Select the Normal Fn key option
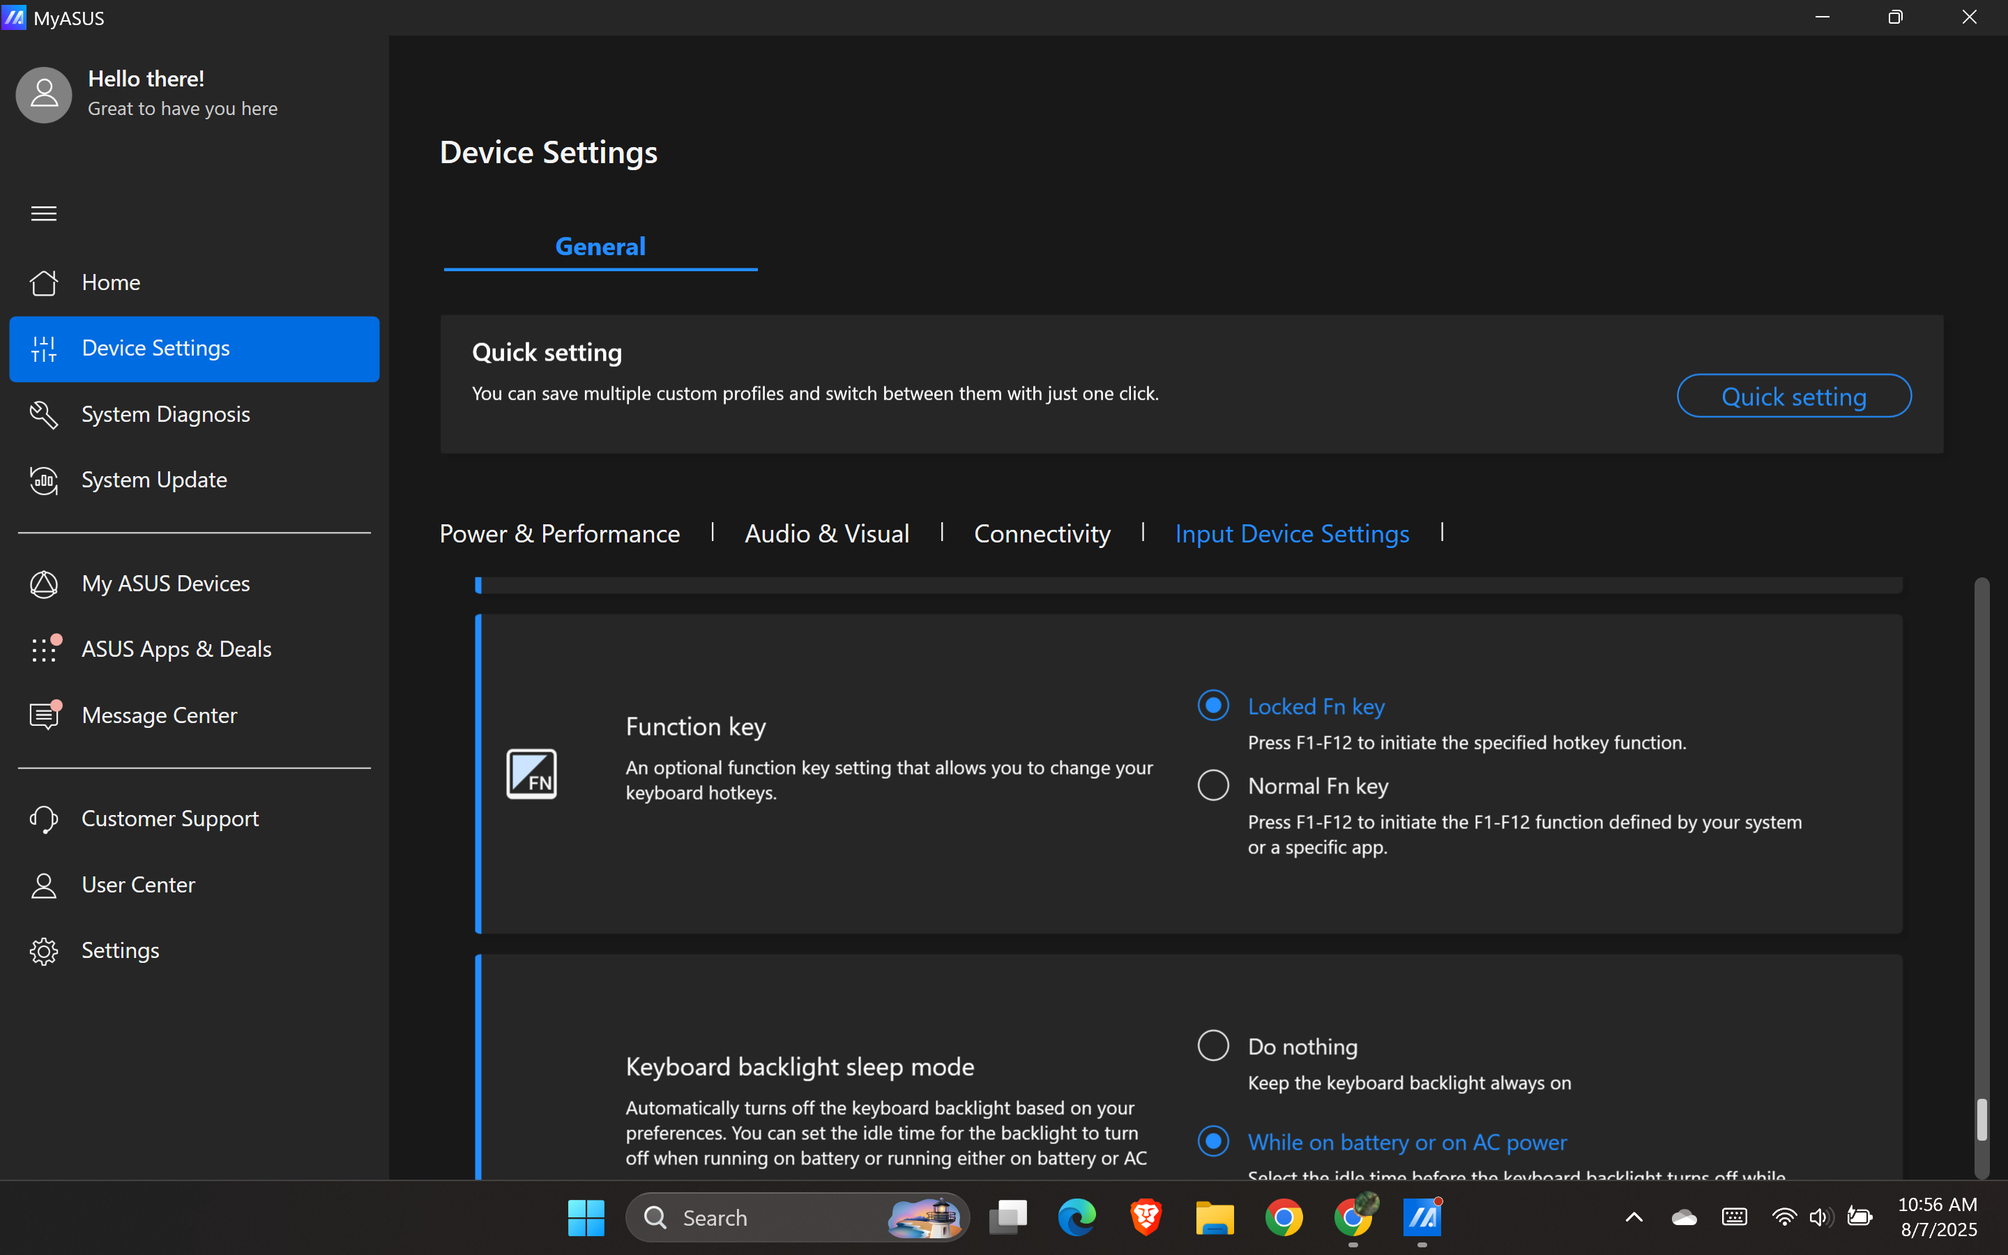The image size is (2008, 1255). [1213, 785]
